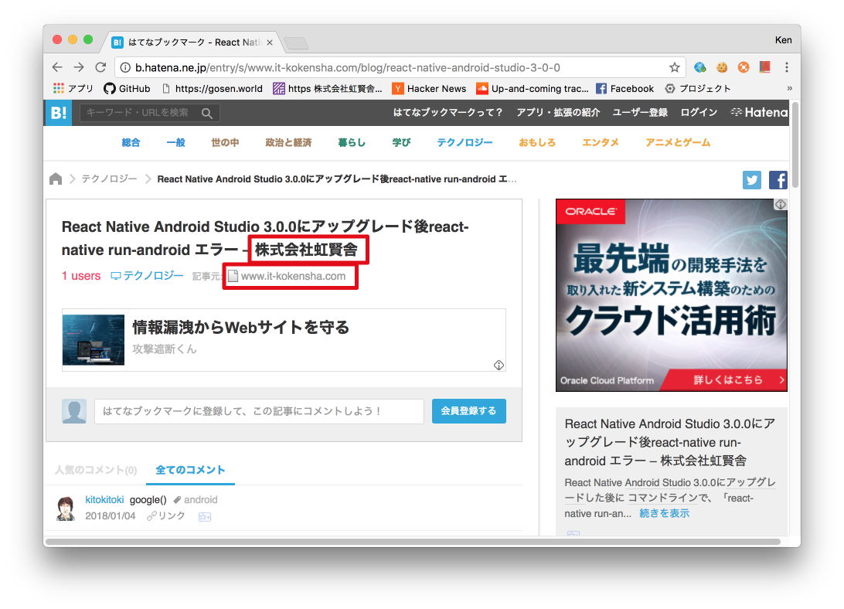Screen dimensions: 844x609
Task: Click the 会員登録する button
Action: (x=469, y=411)
